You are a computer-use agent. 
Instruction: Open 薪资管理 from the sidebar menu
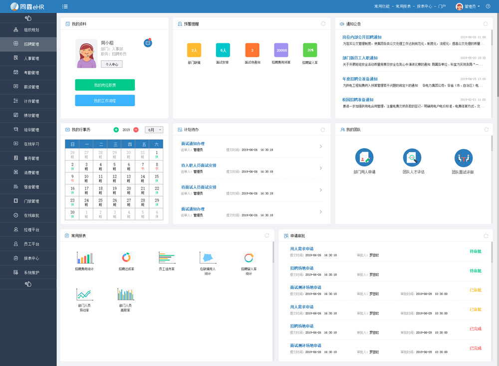pos(28,87)
